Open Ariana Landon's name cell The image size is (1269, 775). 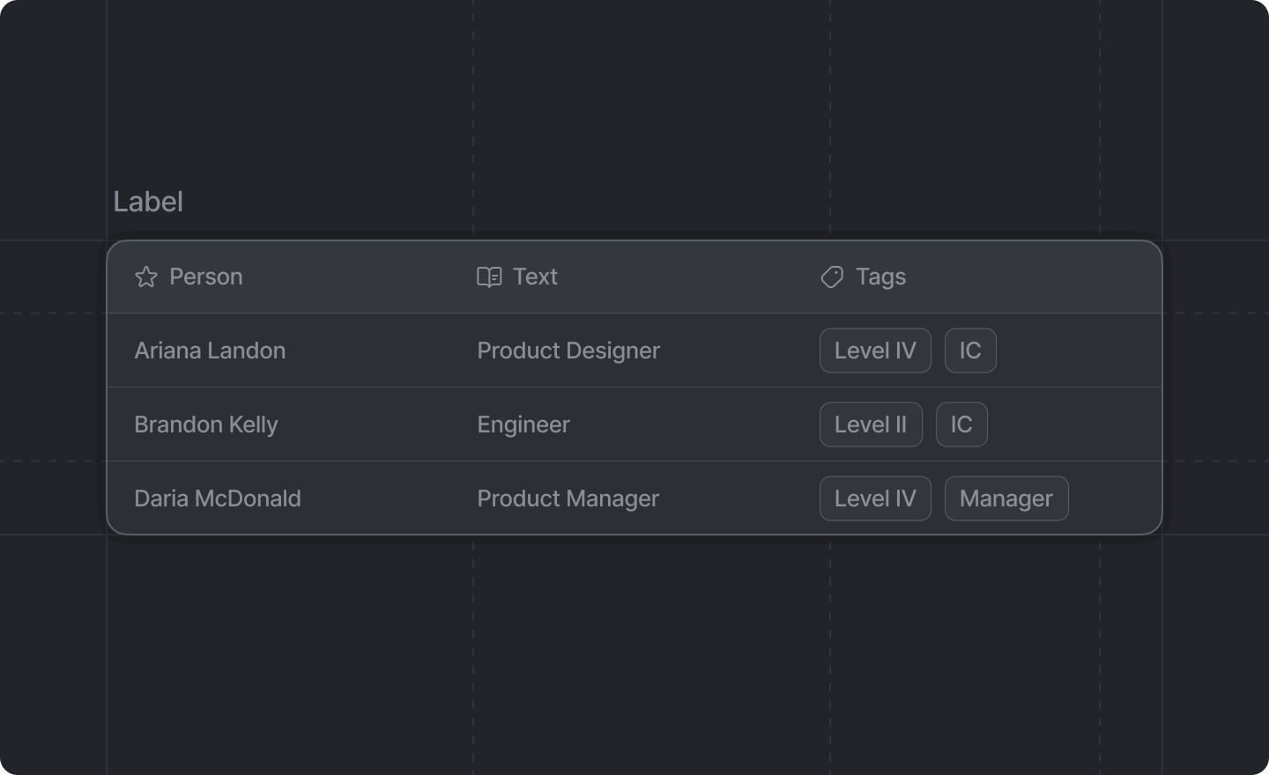click(210, 351)
